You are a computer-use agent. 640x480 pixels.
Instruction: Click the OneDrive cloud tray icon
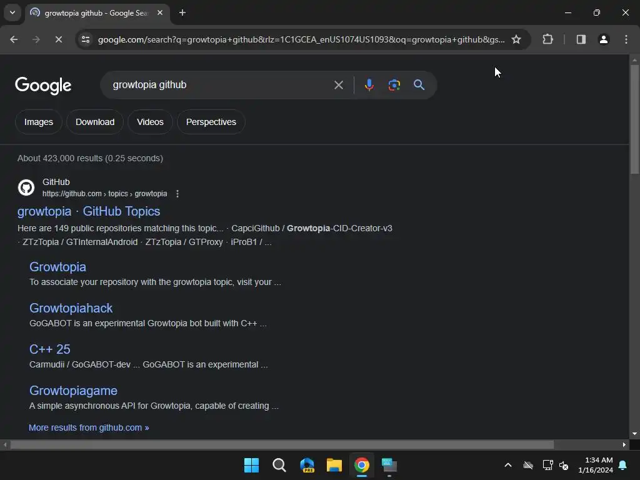528,465
